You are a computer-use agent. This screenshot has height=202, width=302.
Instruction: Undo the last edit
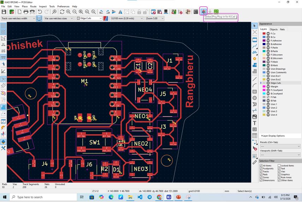[x=40, y=12]
